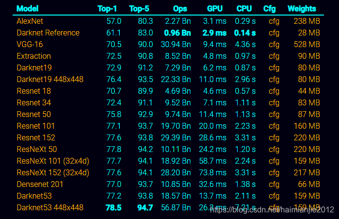Screen dimensions: 339x219
Task: Open the Resnet 152 model link
Action: (36, 137)
